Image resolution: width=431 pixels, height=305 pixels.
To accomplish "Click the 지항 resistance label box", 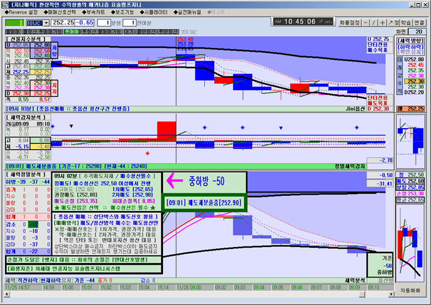I will [x=54, y=50].
